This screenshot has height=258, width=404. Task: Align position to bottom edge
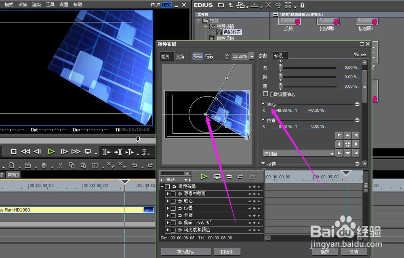[347, 153]
